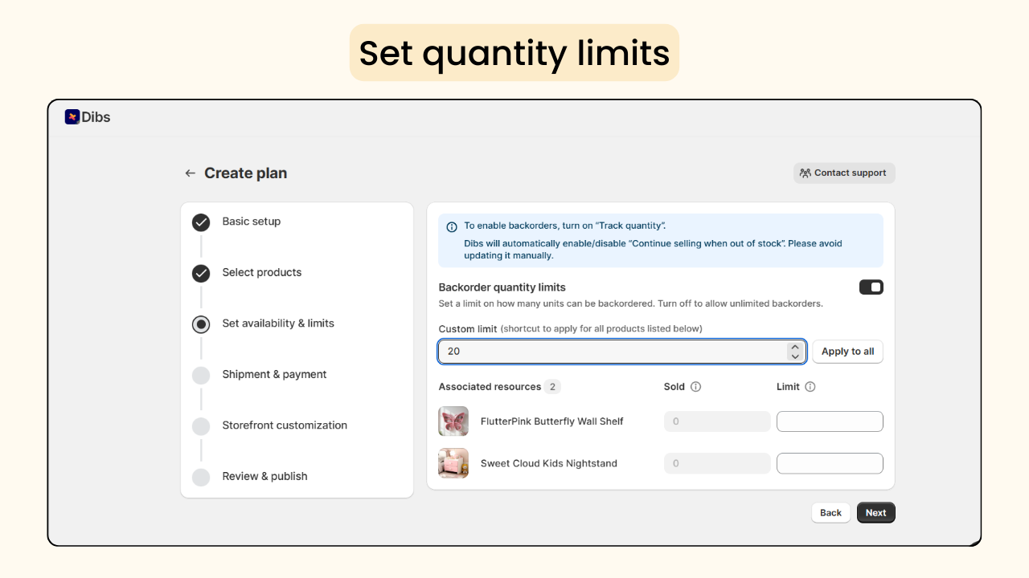Click the back arrow next to Create plan
Image resolution: width=1029 pixels, height=578 pixels.
[190, 173]
